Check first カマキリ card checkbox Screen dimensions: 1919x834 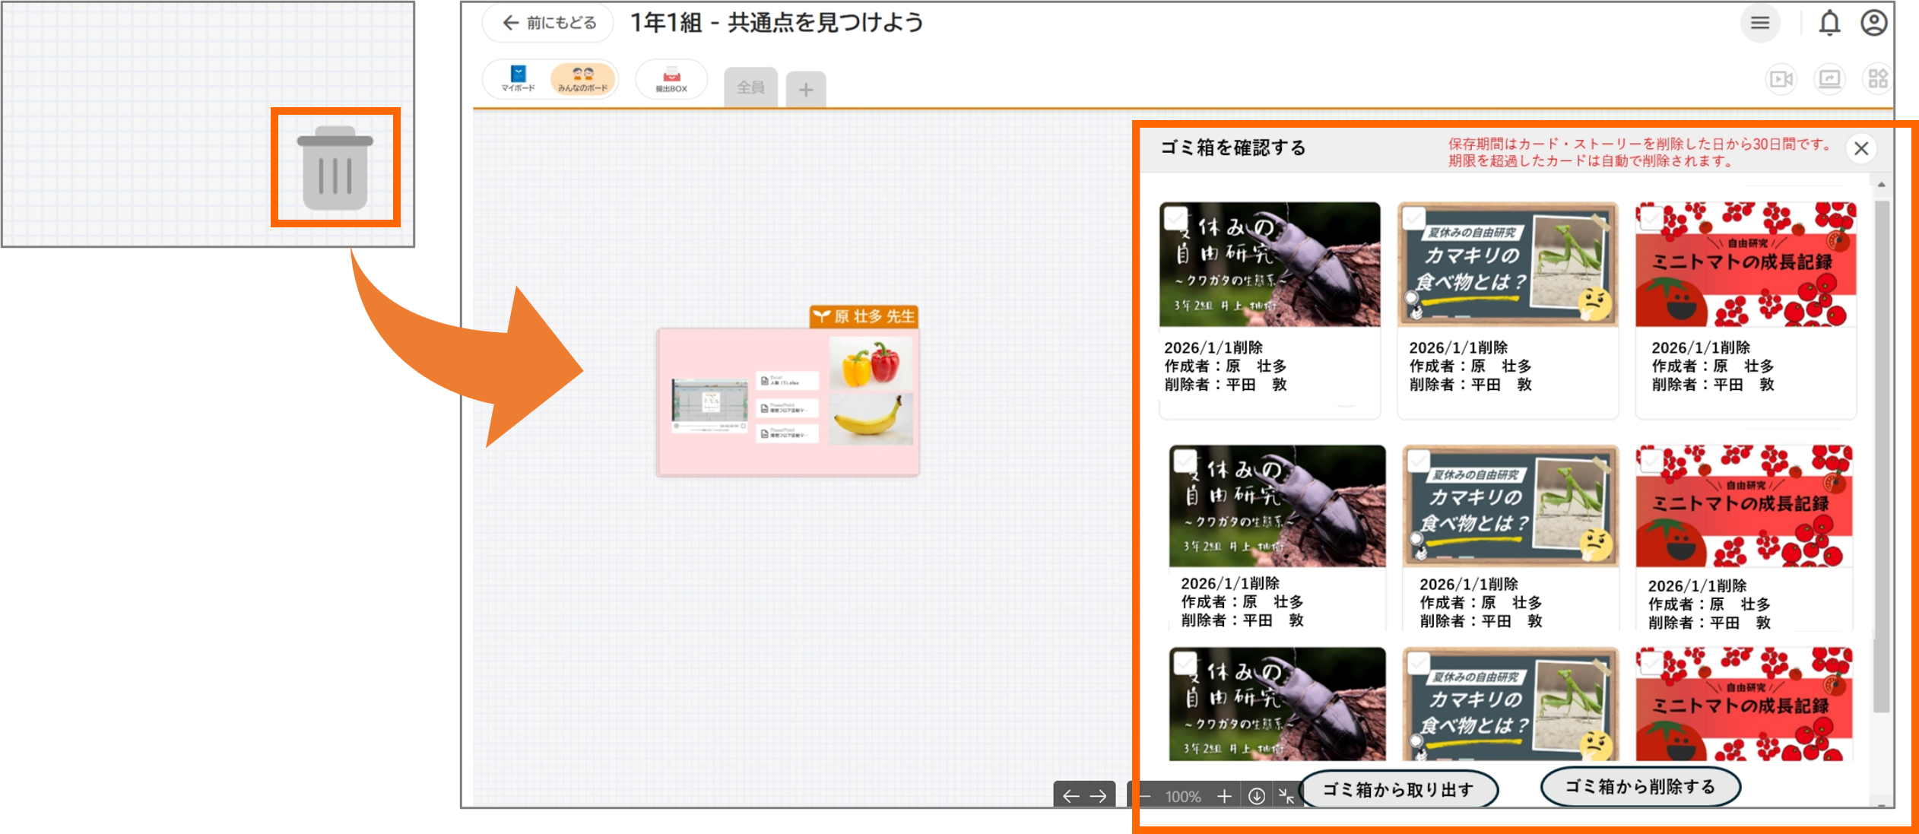click(1414, 219)
